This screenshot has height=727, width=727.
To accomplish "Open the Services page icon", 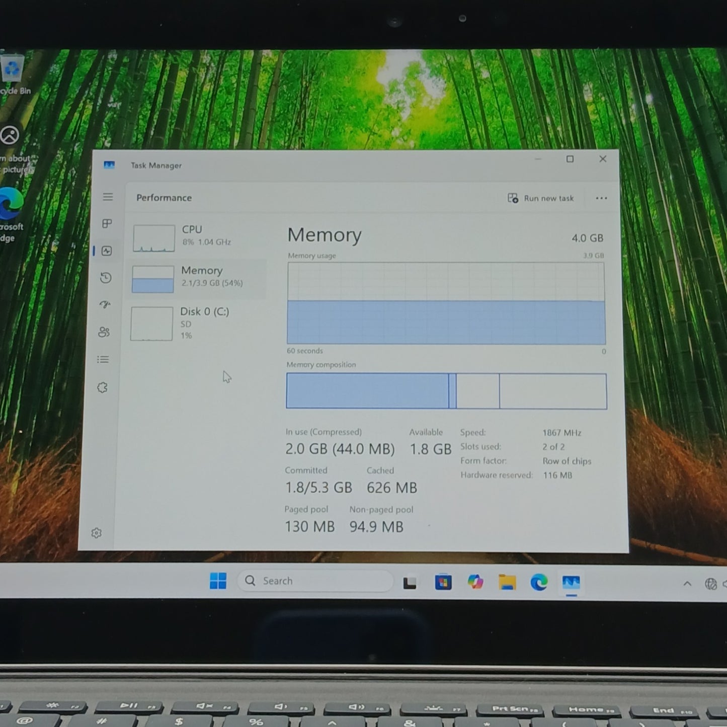I will 103,387.
